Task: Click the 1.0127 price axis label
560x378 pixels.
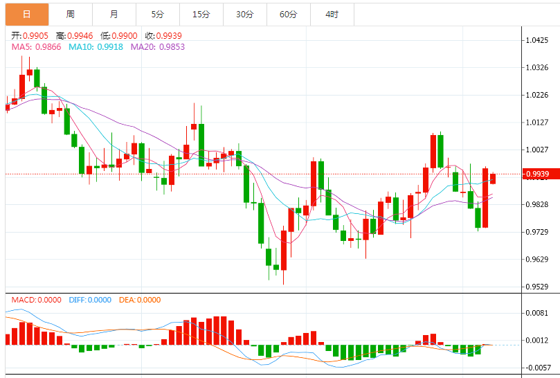Action: [536, 123]
